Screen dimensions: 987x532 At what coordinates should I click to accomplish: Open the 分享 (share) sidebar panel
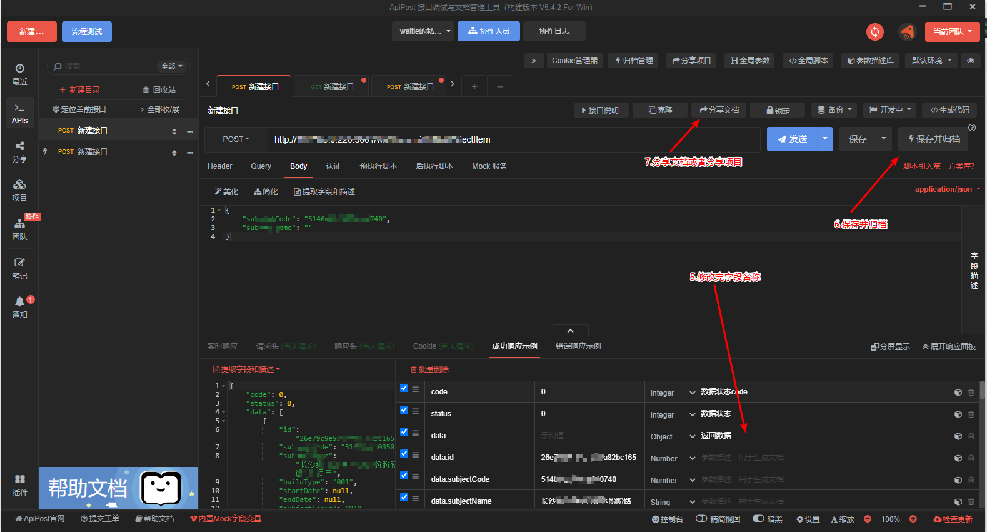coord(19,152)
